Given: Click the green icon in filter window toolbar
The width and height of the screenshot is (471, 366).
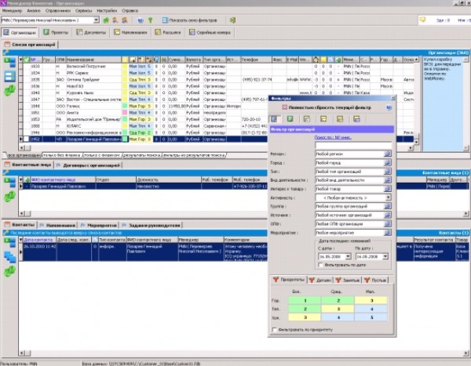Looking at the screenshot, I should click(x=290, y=118).
